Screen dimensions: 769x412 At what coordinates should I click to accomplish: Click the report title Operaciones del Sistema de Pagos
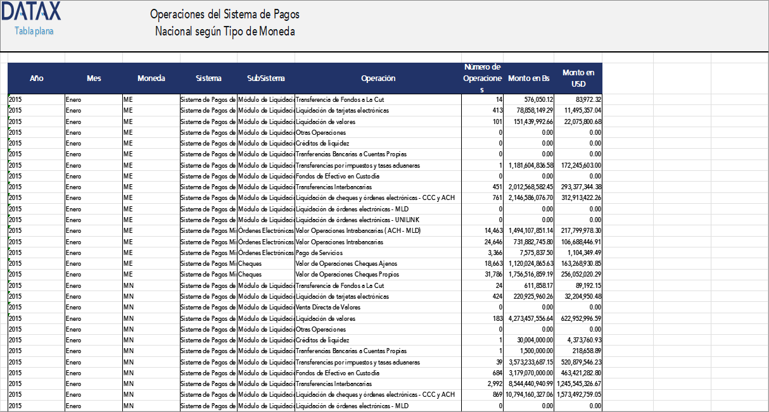(225, 14)
